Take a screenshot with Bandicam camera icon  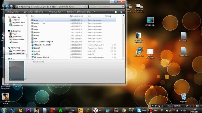[197, 106]
